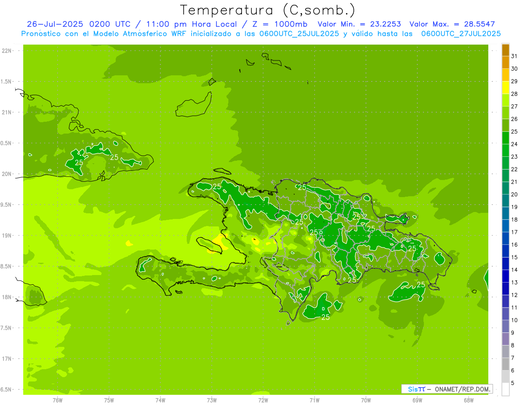Click the '1.5N' latitude label
The height and width of the screenshot is (406, 526).
click(x=7, y=81)
